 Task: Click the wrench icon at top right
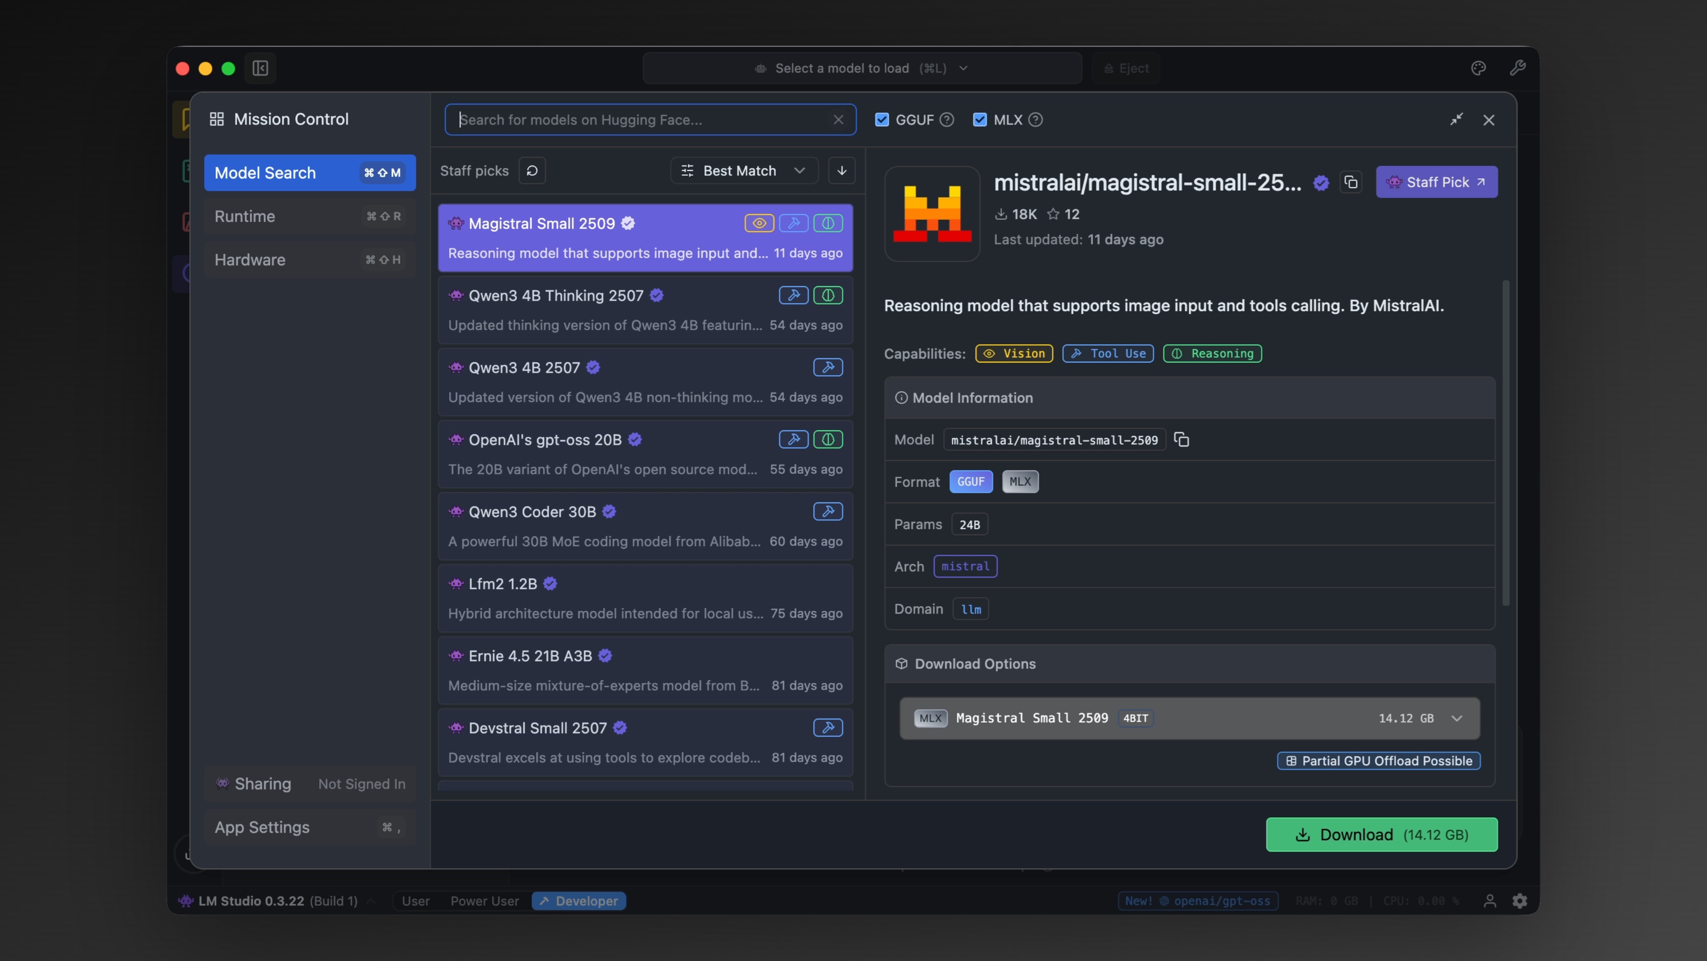1517,68
